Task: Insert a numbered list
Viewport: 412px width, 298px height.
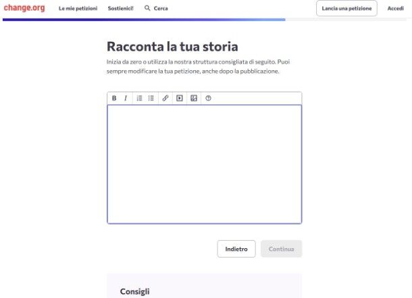Action: 139,98
